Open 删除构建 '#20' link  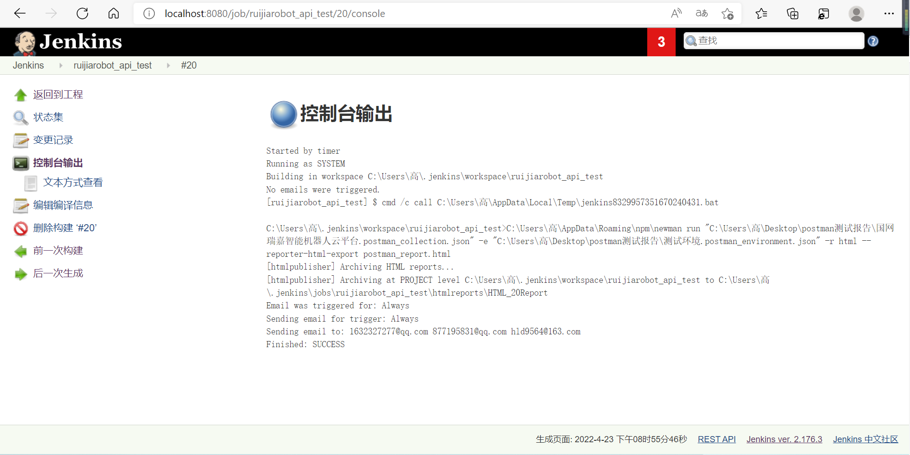coord(65,228)
